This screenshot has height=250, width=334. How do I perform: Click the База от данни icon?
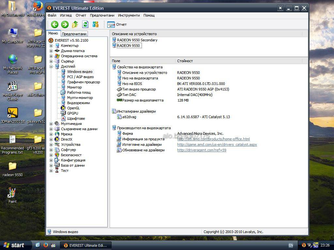57,165
